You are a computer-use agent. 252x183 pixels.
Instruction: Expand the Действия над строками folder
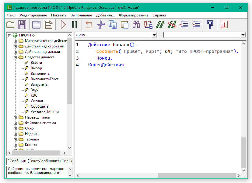[x=15, y=47]
